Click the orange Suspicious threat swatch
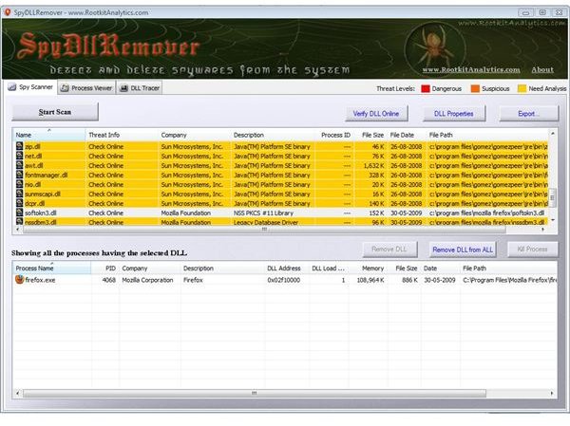Screen dimensions: 570x426 coord(475,88)
